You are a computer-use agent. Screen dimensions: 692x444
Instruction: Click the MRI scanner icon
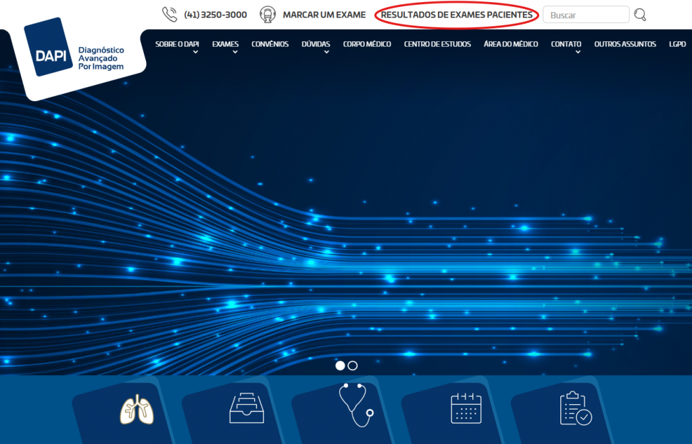[268, 14]
